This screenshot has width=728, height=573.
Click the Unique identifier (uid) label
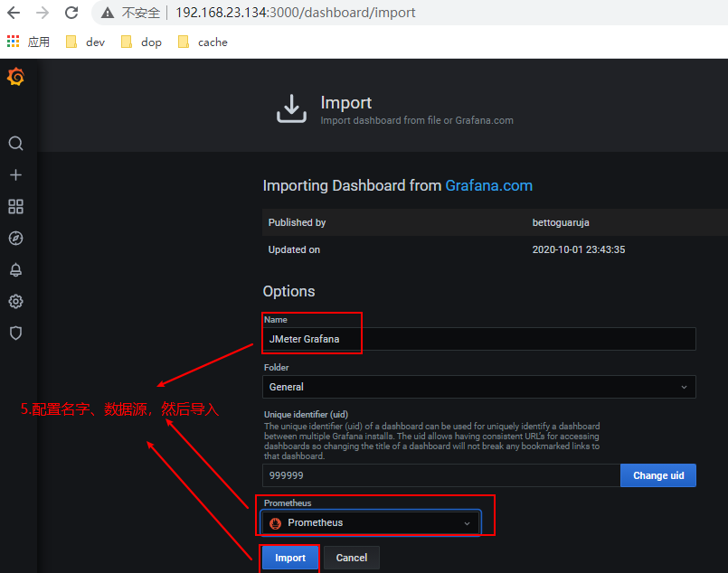(306, 414)
